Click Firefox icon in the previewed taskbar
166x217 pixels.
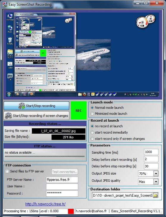(x=84, y=94)
